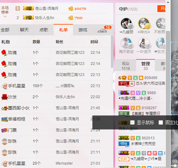Click the 手机星星 icon in the 20个 row

(4, 163)
